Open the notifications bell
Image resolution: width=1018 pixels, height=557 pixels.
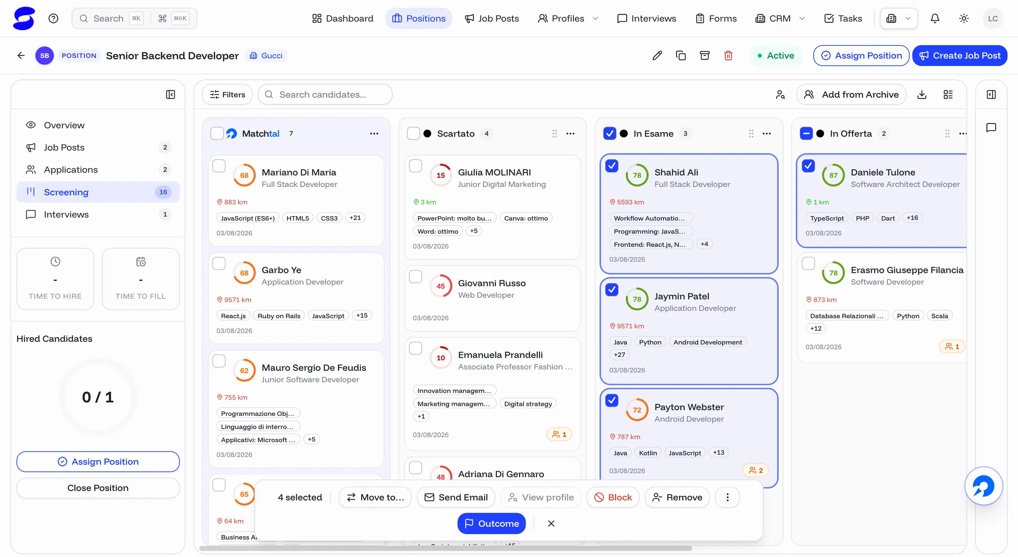(935, 18)
